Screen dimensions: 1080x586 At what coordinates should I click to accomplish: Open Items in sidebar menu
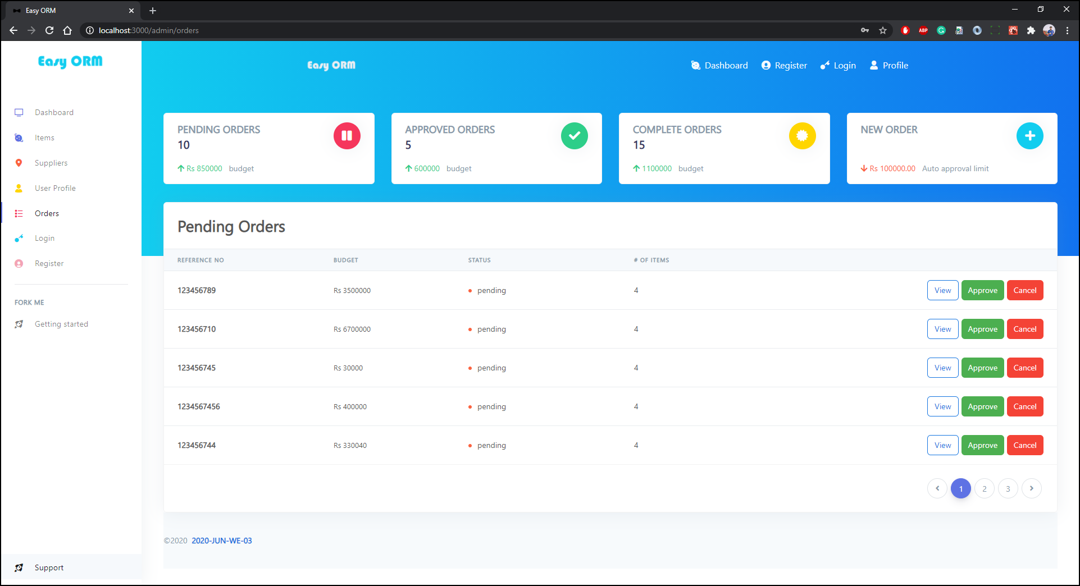tap(44, 138)
